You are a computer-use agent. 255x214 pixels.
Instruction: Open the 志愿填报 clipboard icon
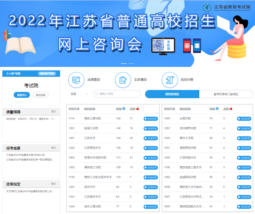(123, 80)
